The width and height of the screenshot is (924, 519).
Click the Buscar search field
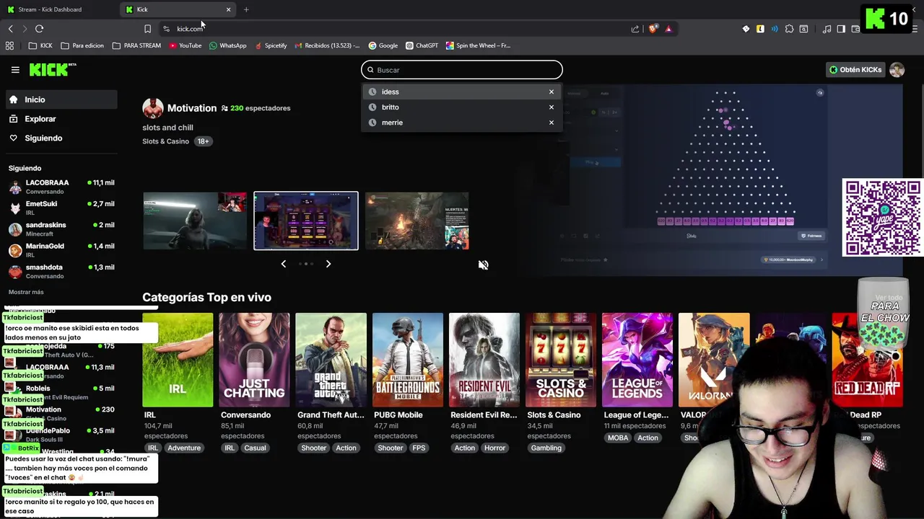(x=462, y=70)
